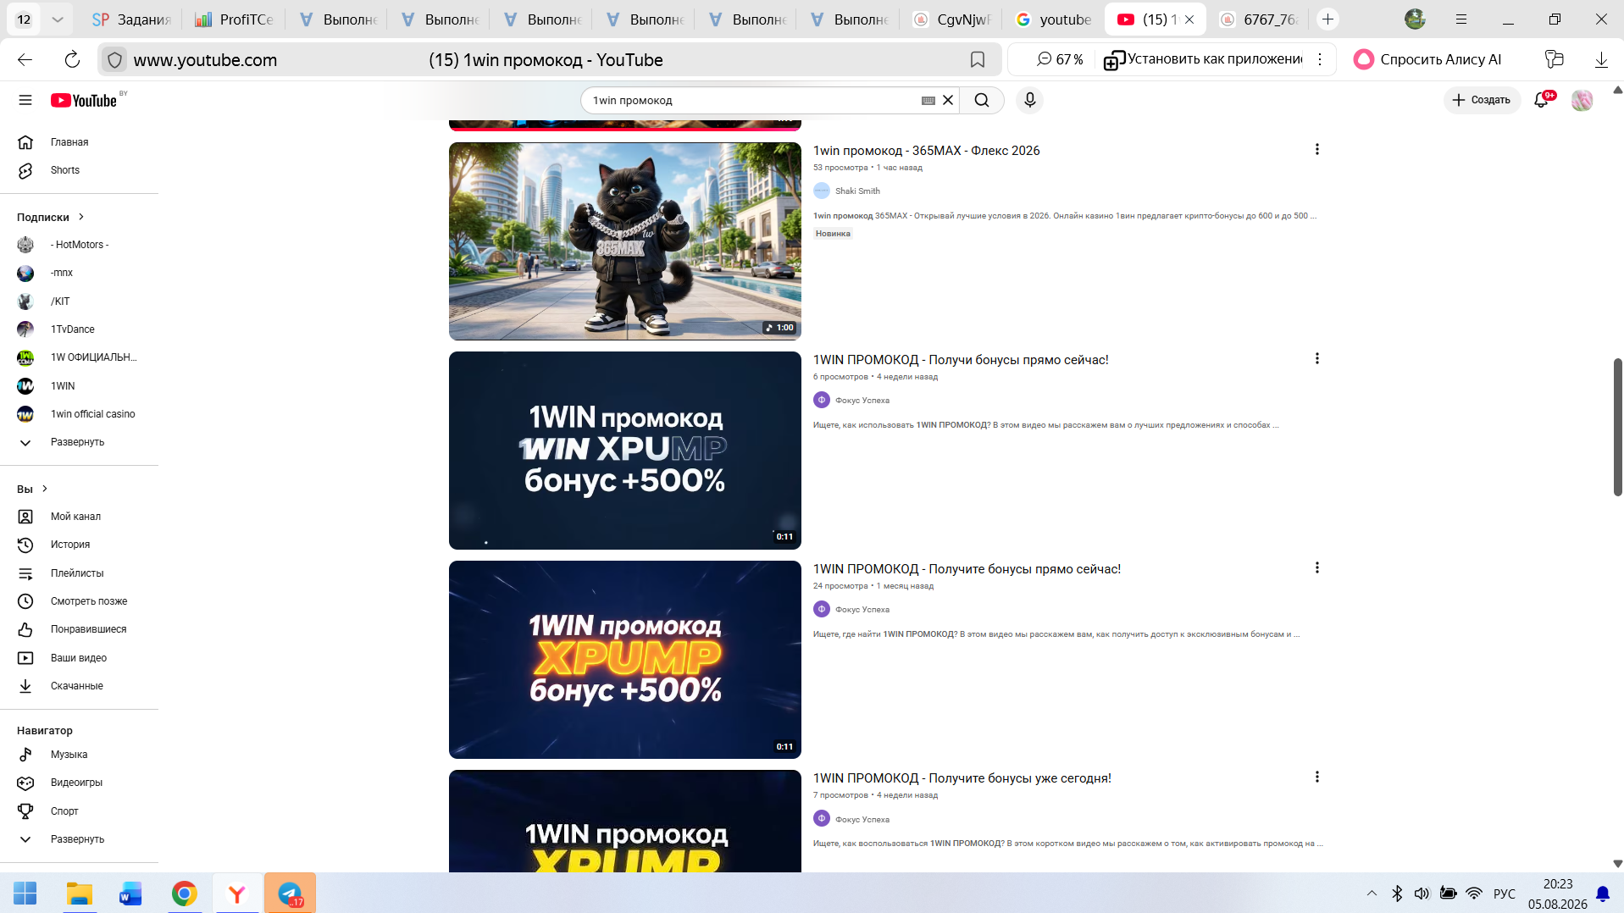Go back in the browser
The image size is (1624, 913).
click(x=25, y=59)
